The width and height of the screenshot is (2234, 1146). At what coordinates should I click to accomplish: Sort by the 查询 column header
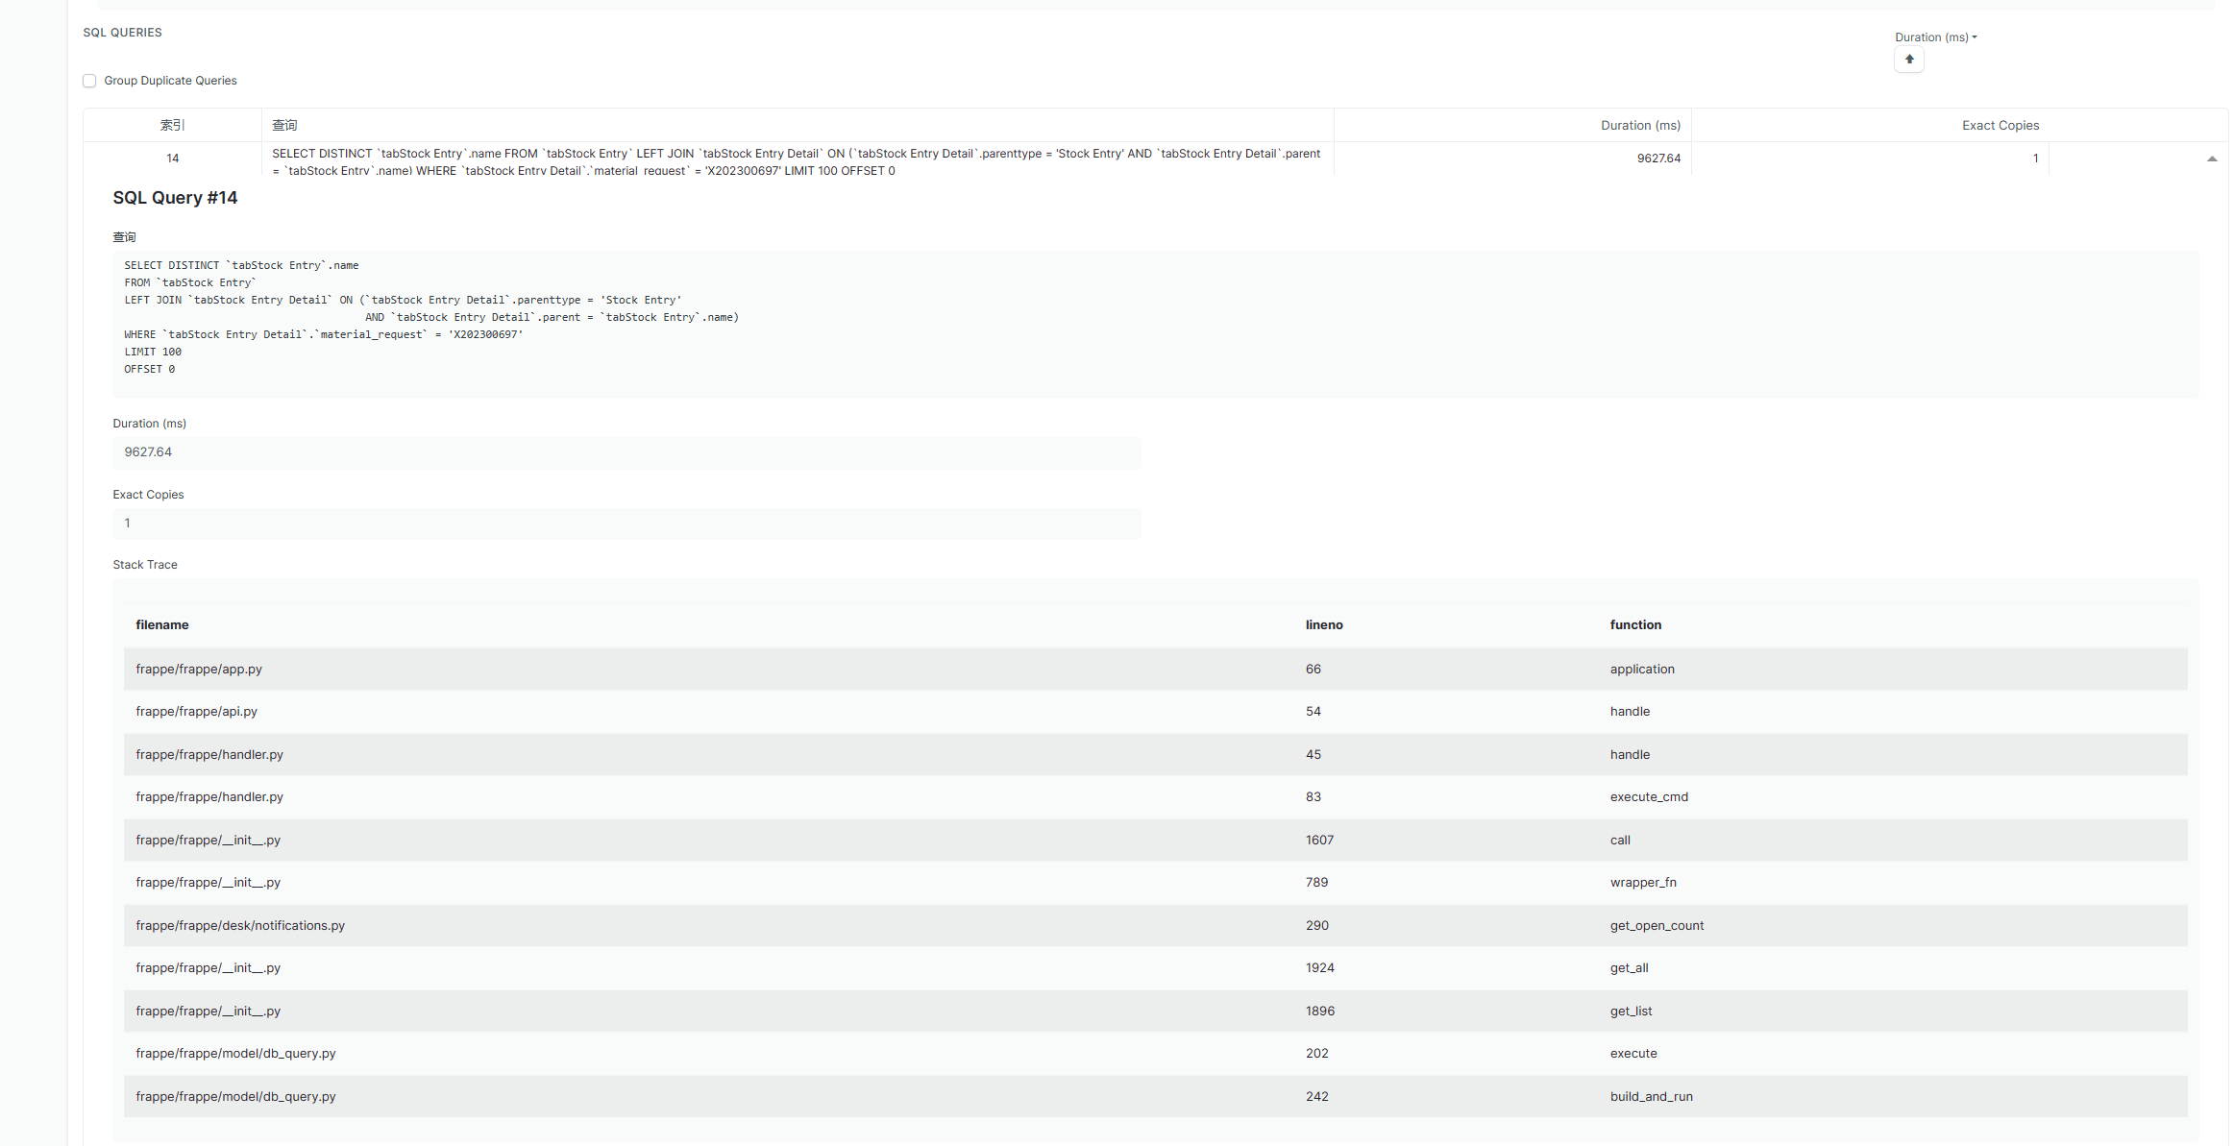coord(284,125)
